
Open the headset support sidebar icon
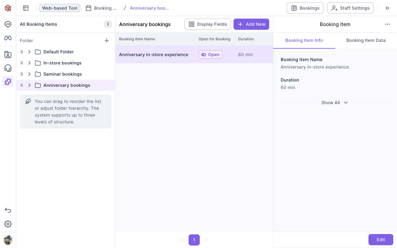(x=8, y=68)
